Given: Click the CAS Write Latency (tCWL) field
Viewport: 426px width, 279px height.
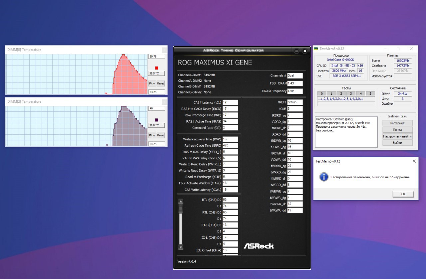Looking at the screenshot, I should coord(230,190).
